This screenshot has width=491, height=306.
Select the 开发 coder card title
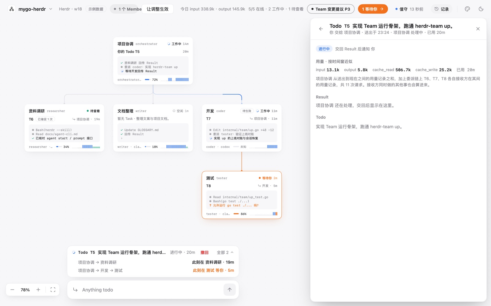(210, 111)
